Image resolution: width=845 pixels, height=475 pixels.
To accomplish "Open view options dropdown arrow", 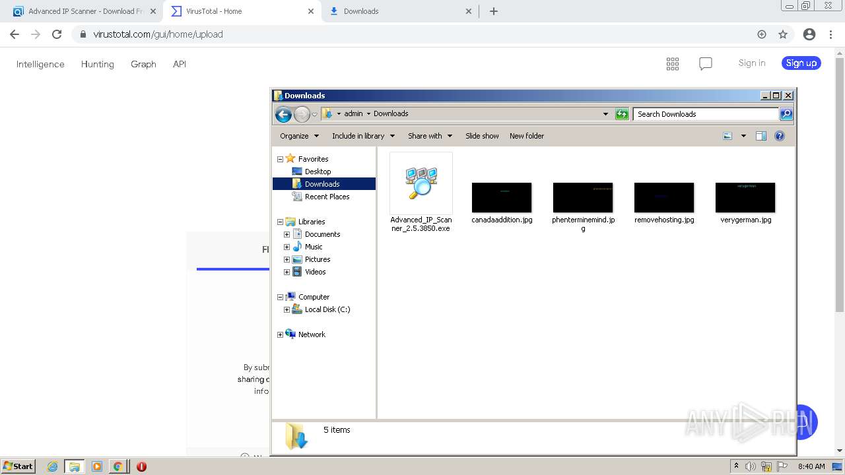I will click(743, 136).
